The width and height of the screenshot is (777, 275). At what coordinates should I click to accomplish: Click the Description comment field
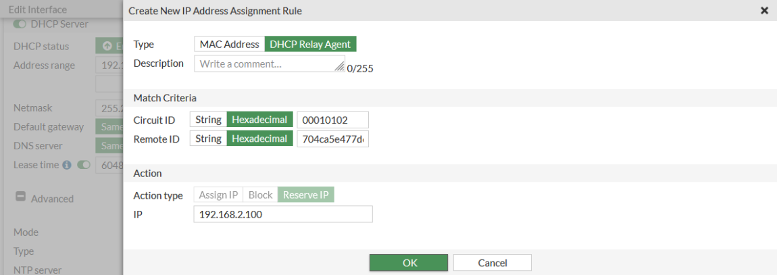coord(267,64)
